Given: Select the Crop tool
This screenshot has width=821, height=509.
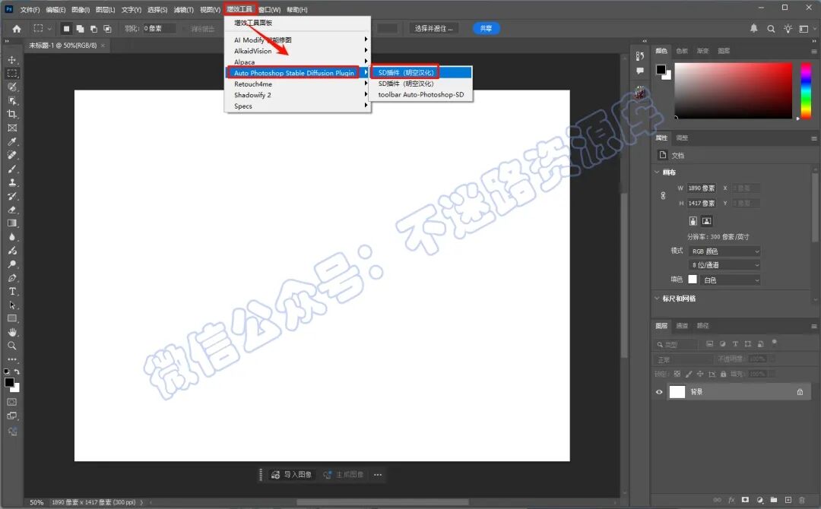Looking at the screenshot, I should (12, 114).
